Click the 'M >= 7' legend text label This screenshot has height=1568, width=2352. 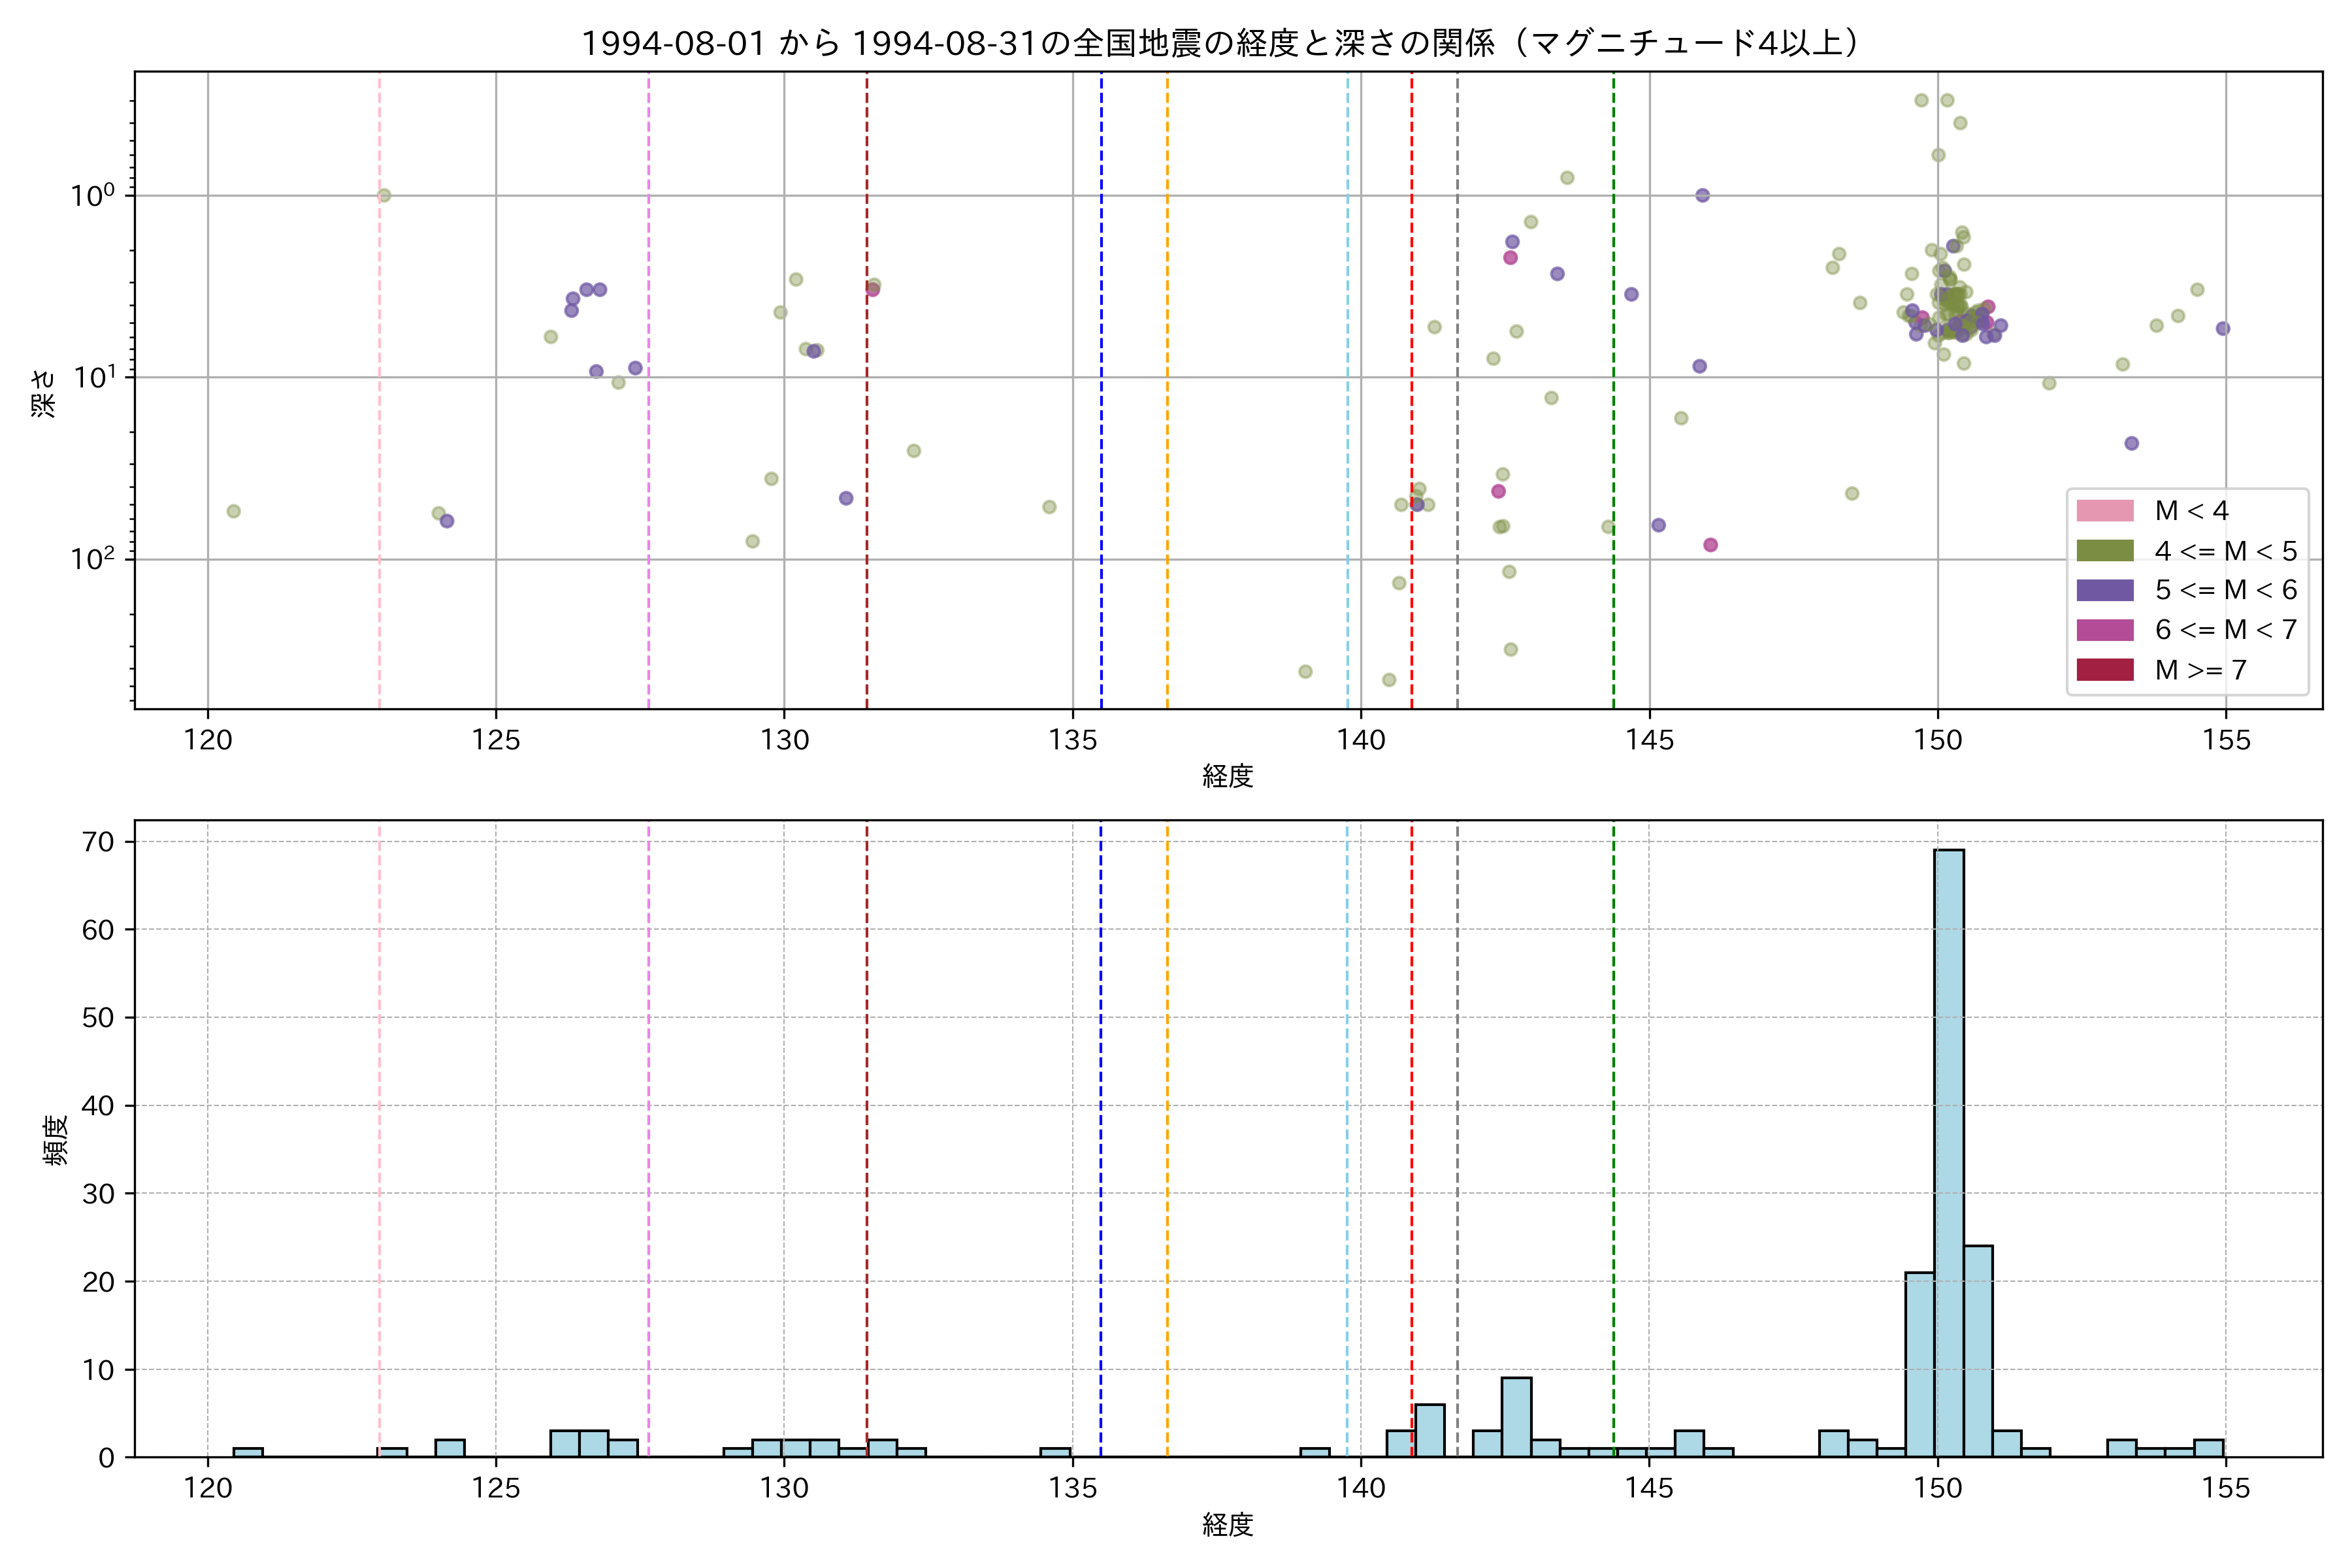(2200, 670)
